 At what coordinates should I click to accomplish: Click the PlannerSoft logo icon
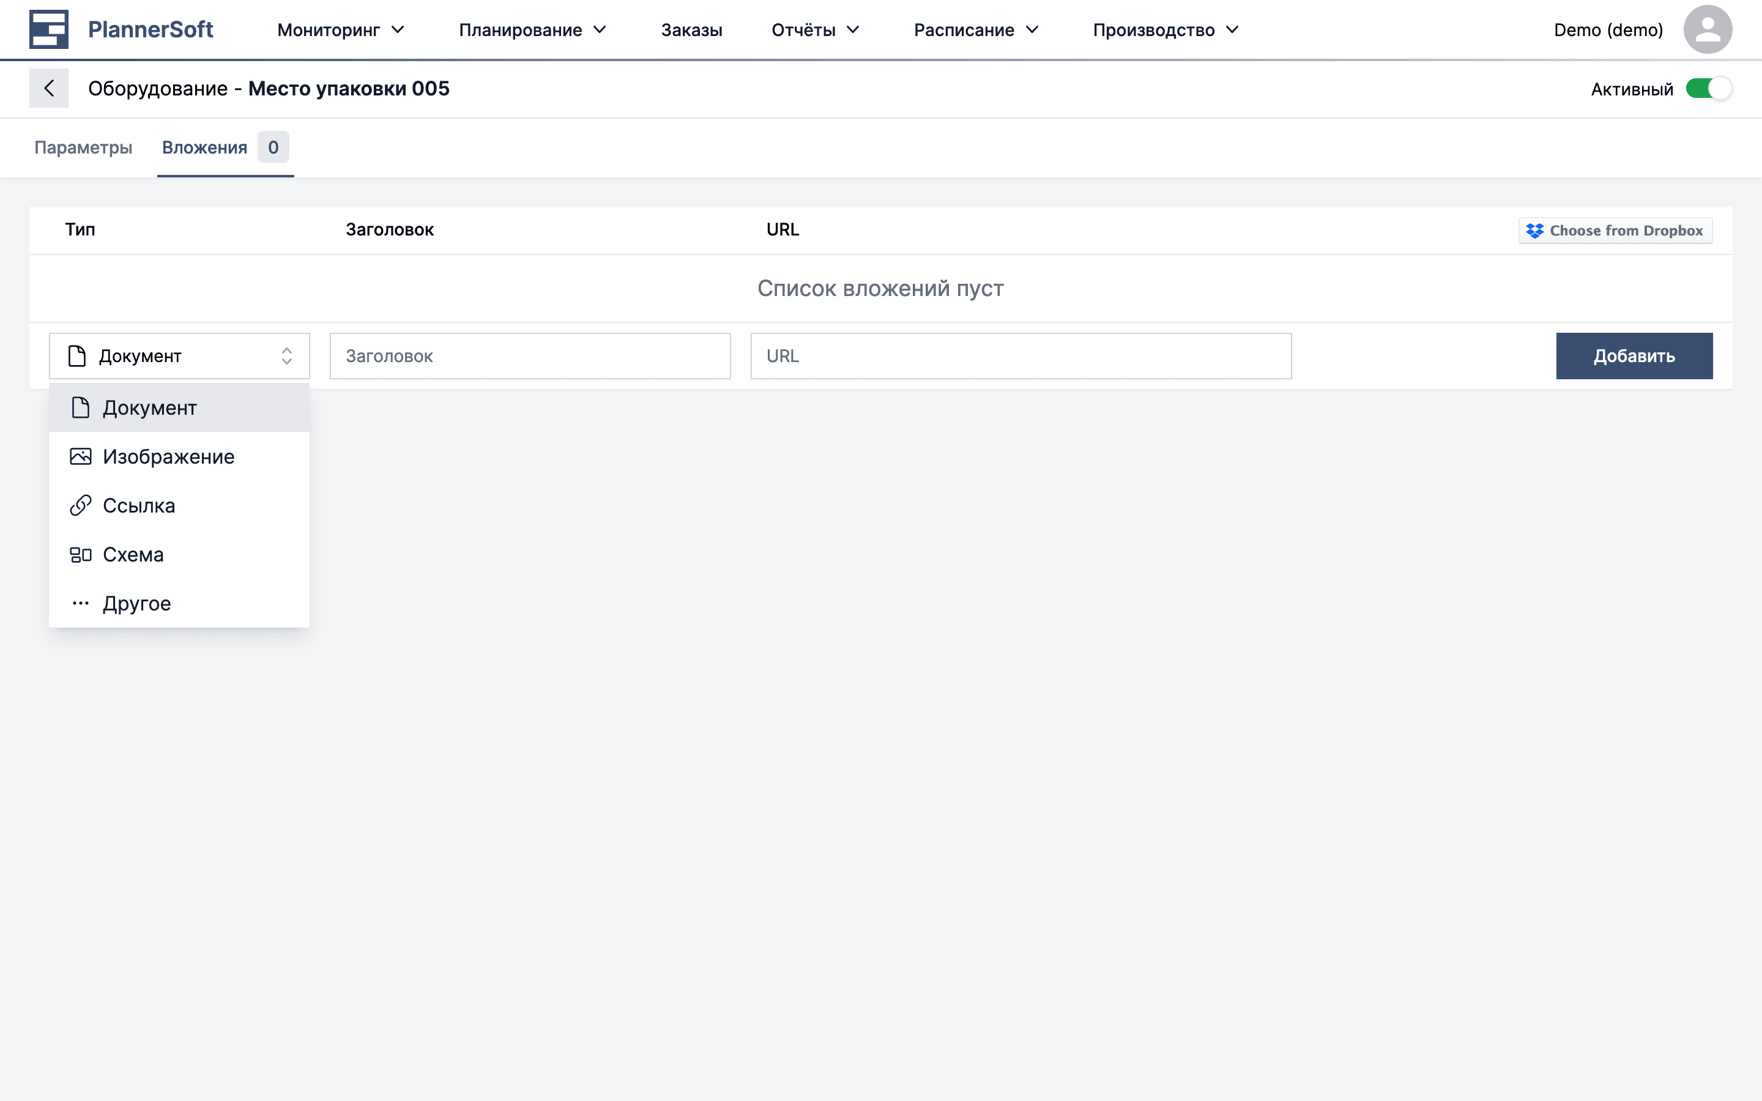(x=48, y=29)
